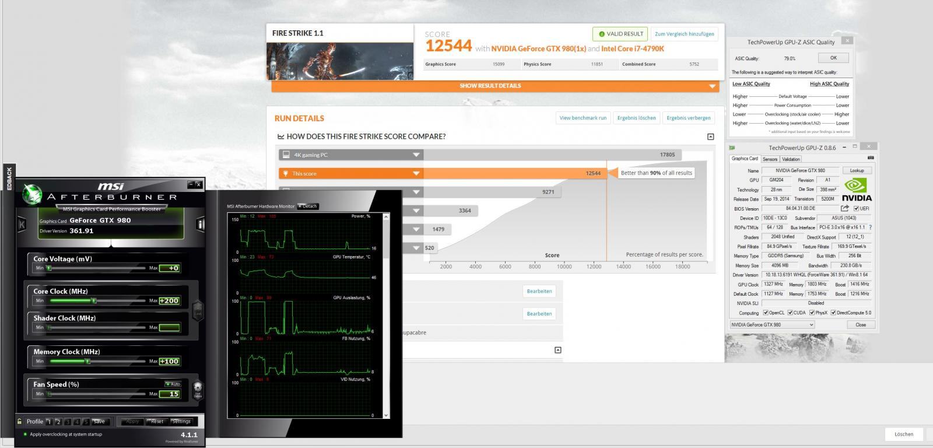Open Afterburner Settings
The height and width of the screenshot is (448, 933).
point(181,421)
